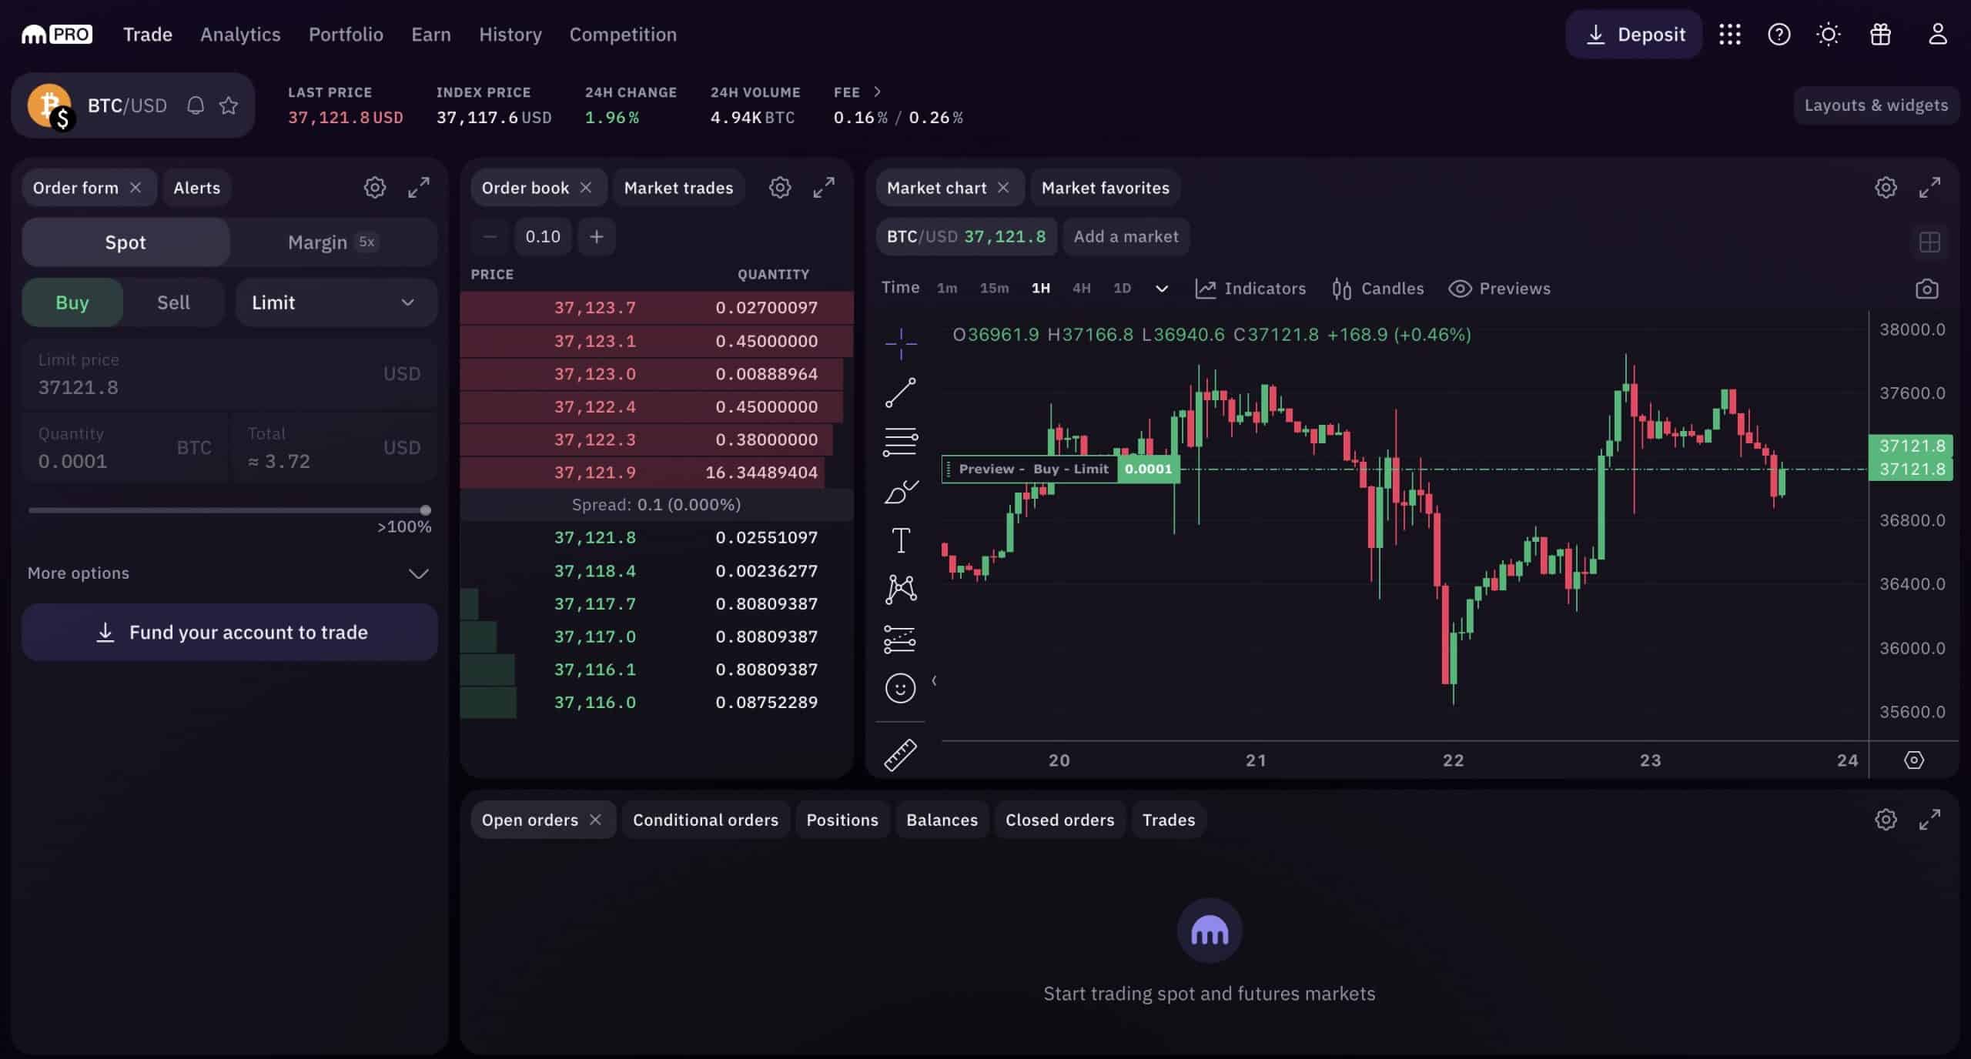Toggle Spot trading mode

(x=125, y=241)
